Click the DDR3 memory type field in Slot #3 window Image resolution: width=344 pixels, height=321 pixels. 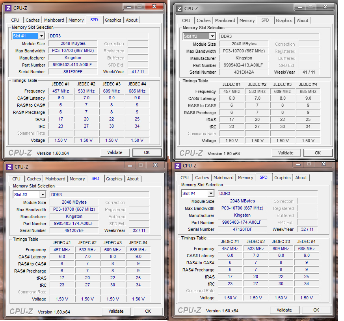point(99,195)
